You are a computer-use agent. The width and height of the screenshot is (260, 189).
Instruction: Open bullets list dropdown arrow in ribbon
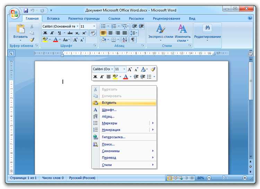coord(108,26)
